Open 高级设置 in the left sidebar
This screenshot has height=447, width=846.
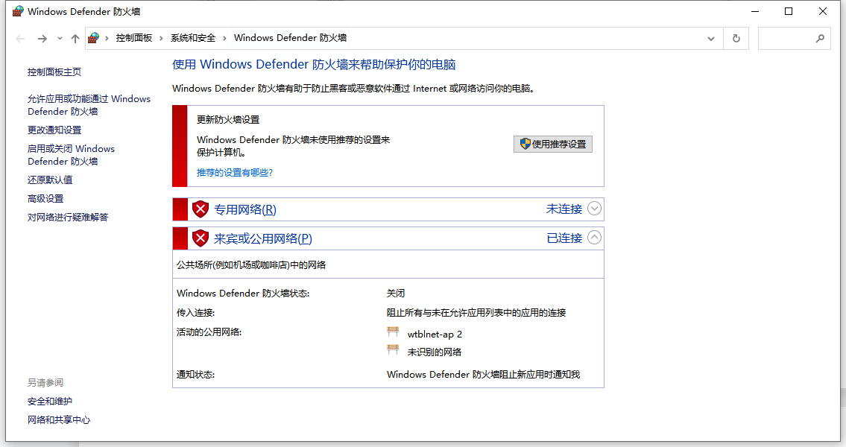45,199
